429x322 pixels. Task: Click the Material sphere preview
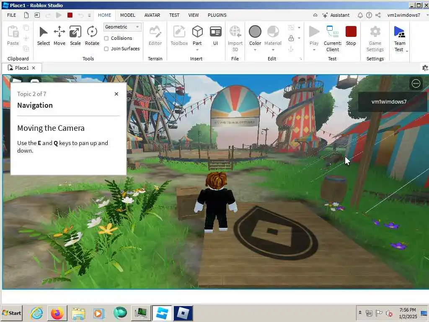click(x=273, y=31)
